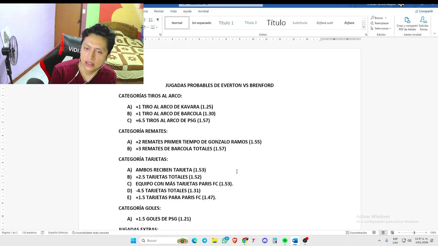
Task: Open File Explorer from taskbar
Action: point(215,241)
